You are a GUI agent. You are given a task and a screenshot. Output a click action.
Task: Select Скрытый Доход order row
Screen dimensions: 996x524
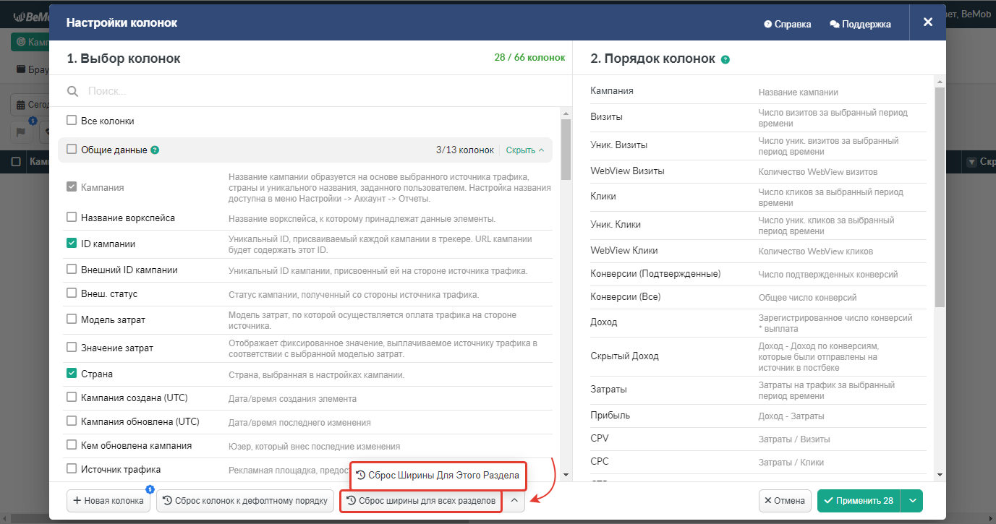[x=758, y=356]
